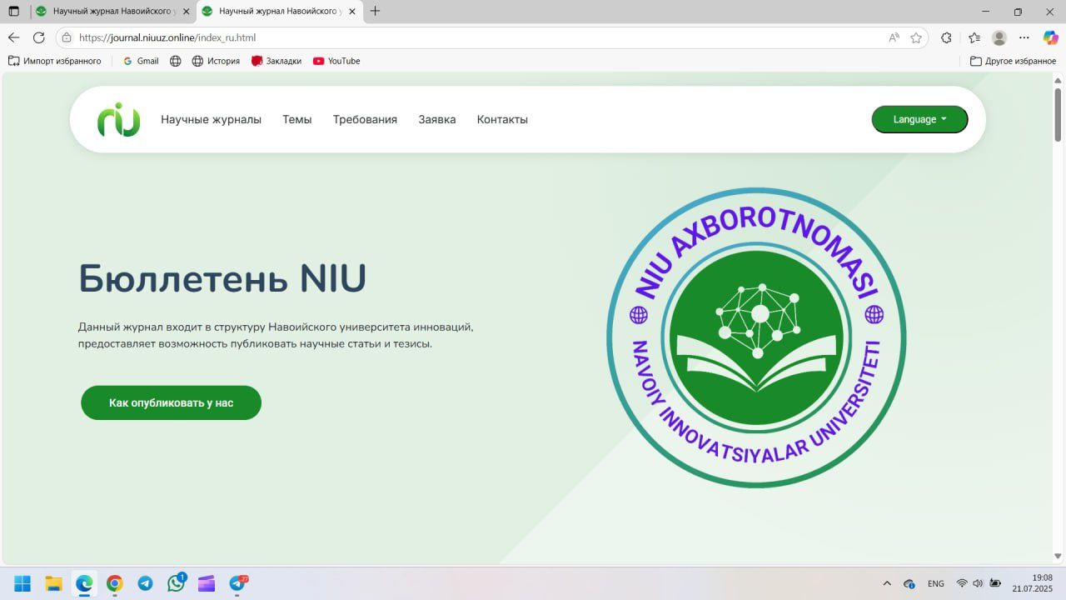Viewport: 1066px width, 600px height.
Task: Open the browser profile avatar
Action: click(999, 37)
